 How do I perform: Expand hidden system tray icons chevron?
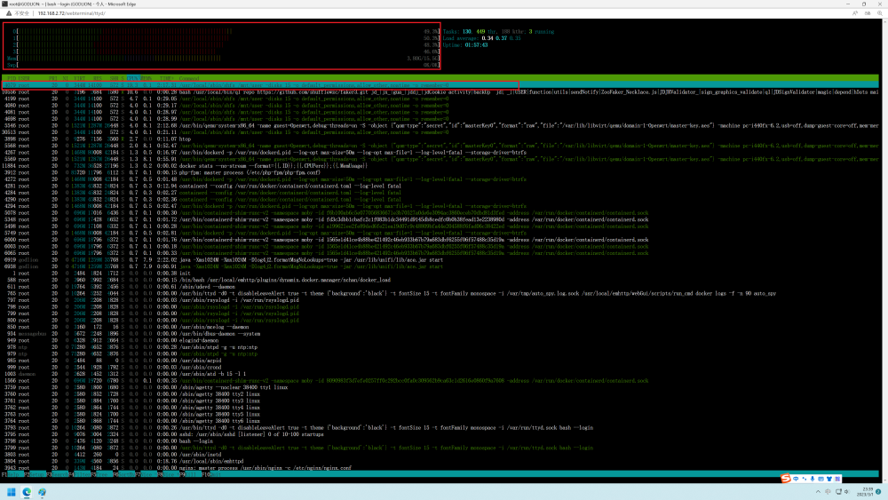(x=819, y=491)
